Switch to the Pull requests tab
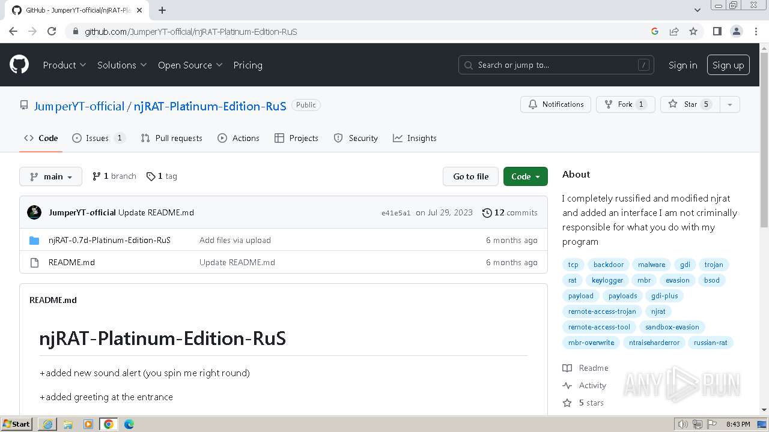Image resolution: width=769 pixels, height=432 pixels. [171, 138]
